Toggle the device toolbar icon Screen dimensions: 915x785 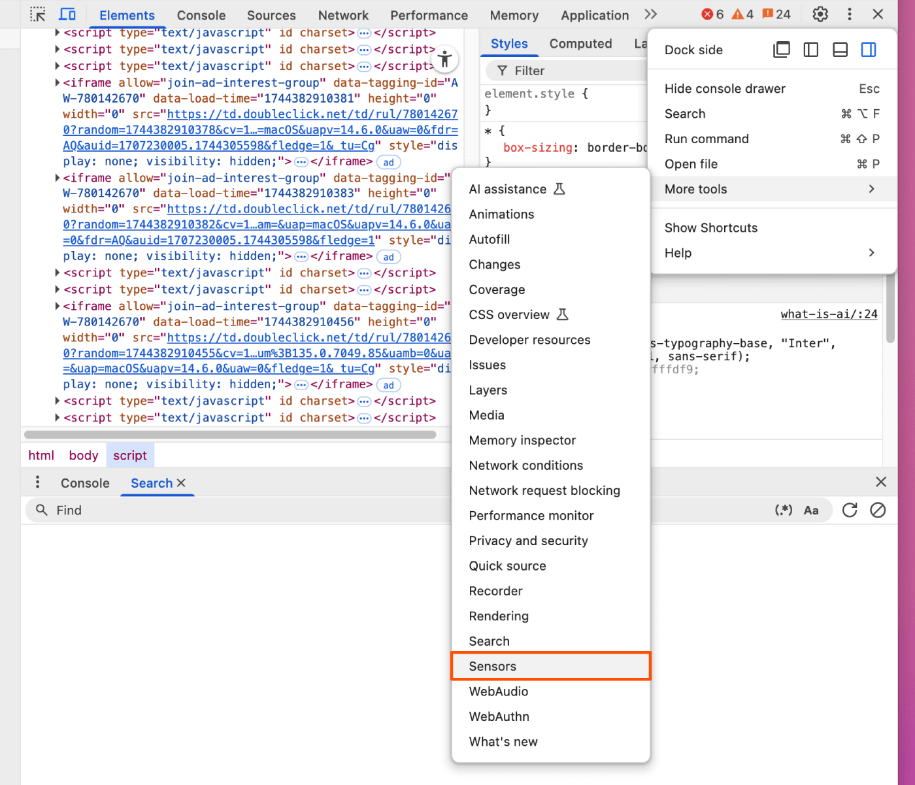(x=67, y=14)
